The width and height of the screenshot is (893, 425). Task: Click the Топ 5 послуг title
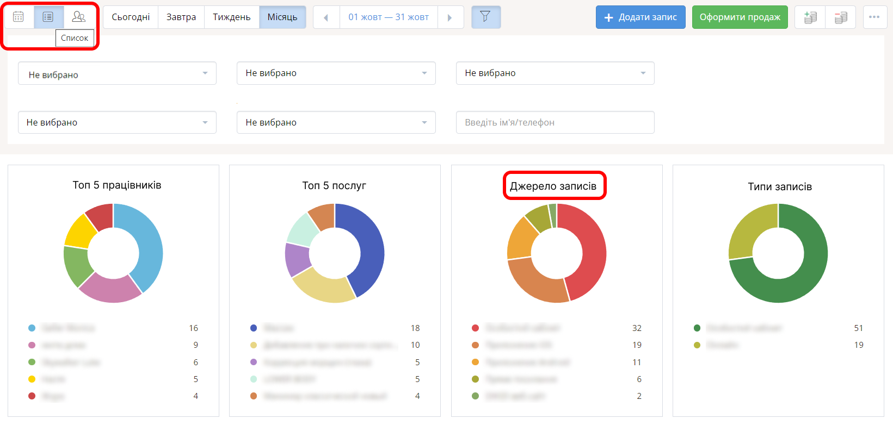tap(334, 186)
